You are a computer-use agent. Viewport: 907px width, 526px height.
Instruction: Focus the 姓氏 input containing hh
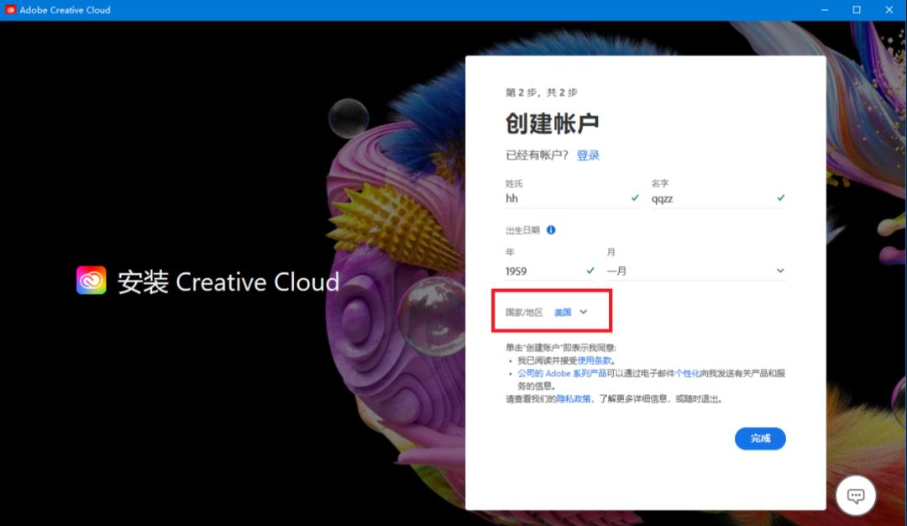[565, 198]
